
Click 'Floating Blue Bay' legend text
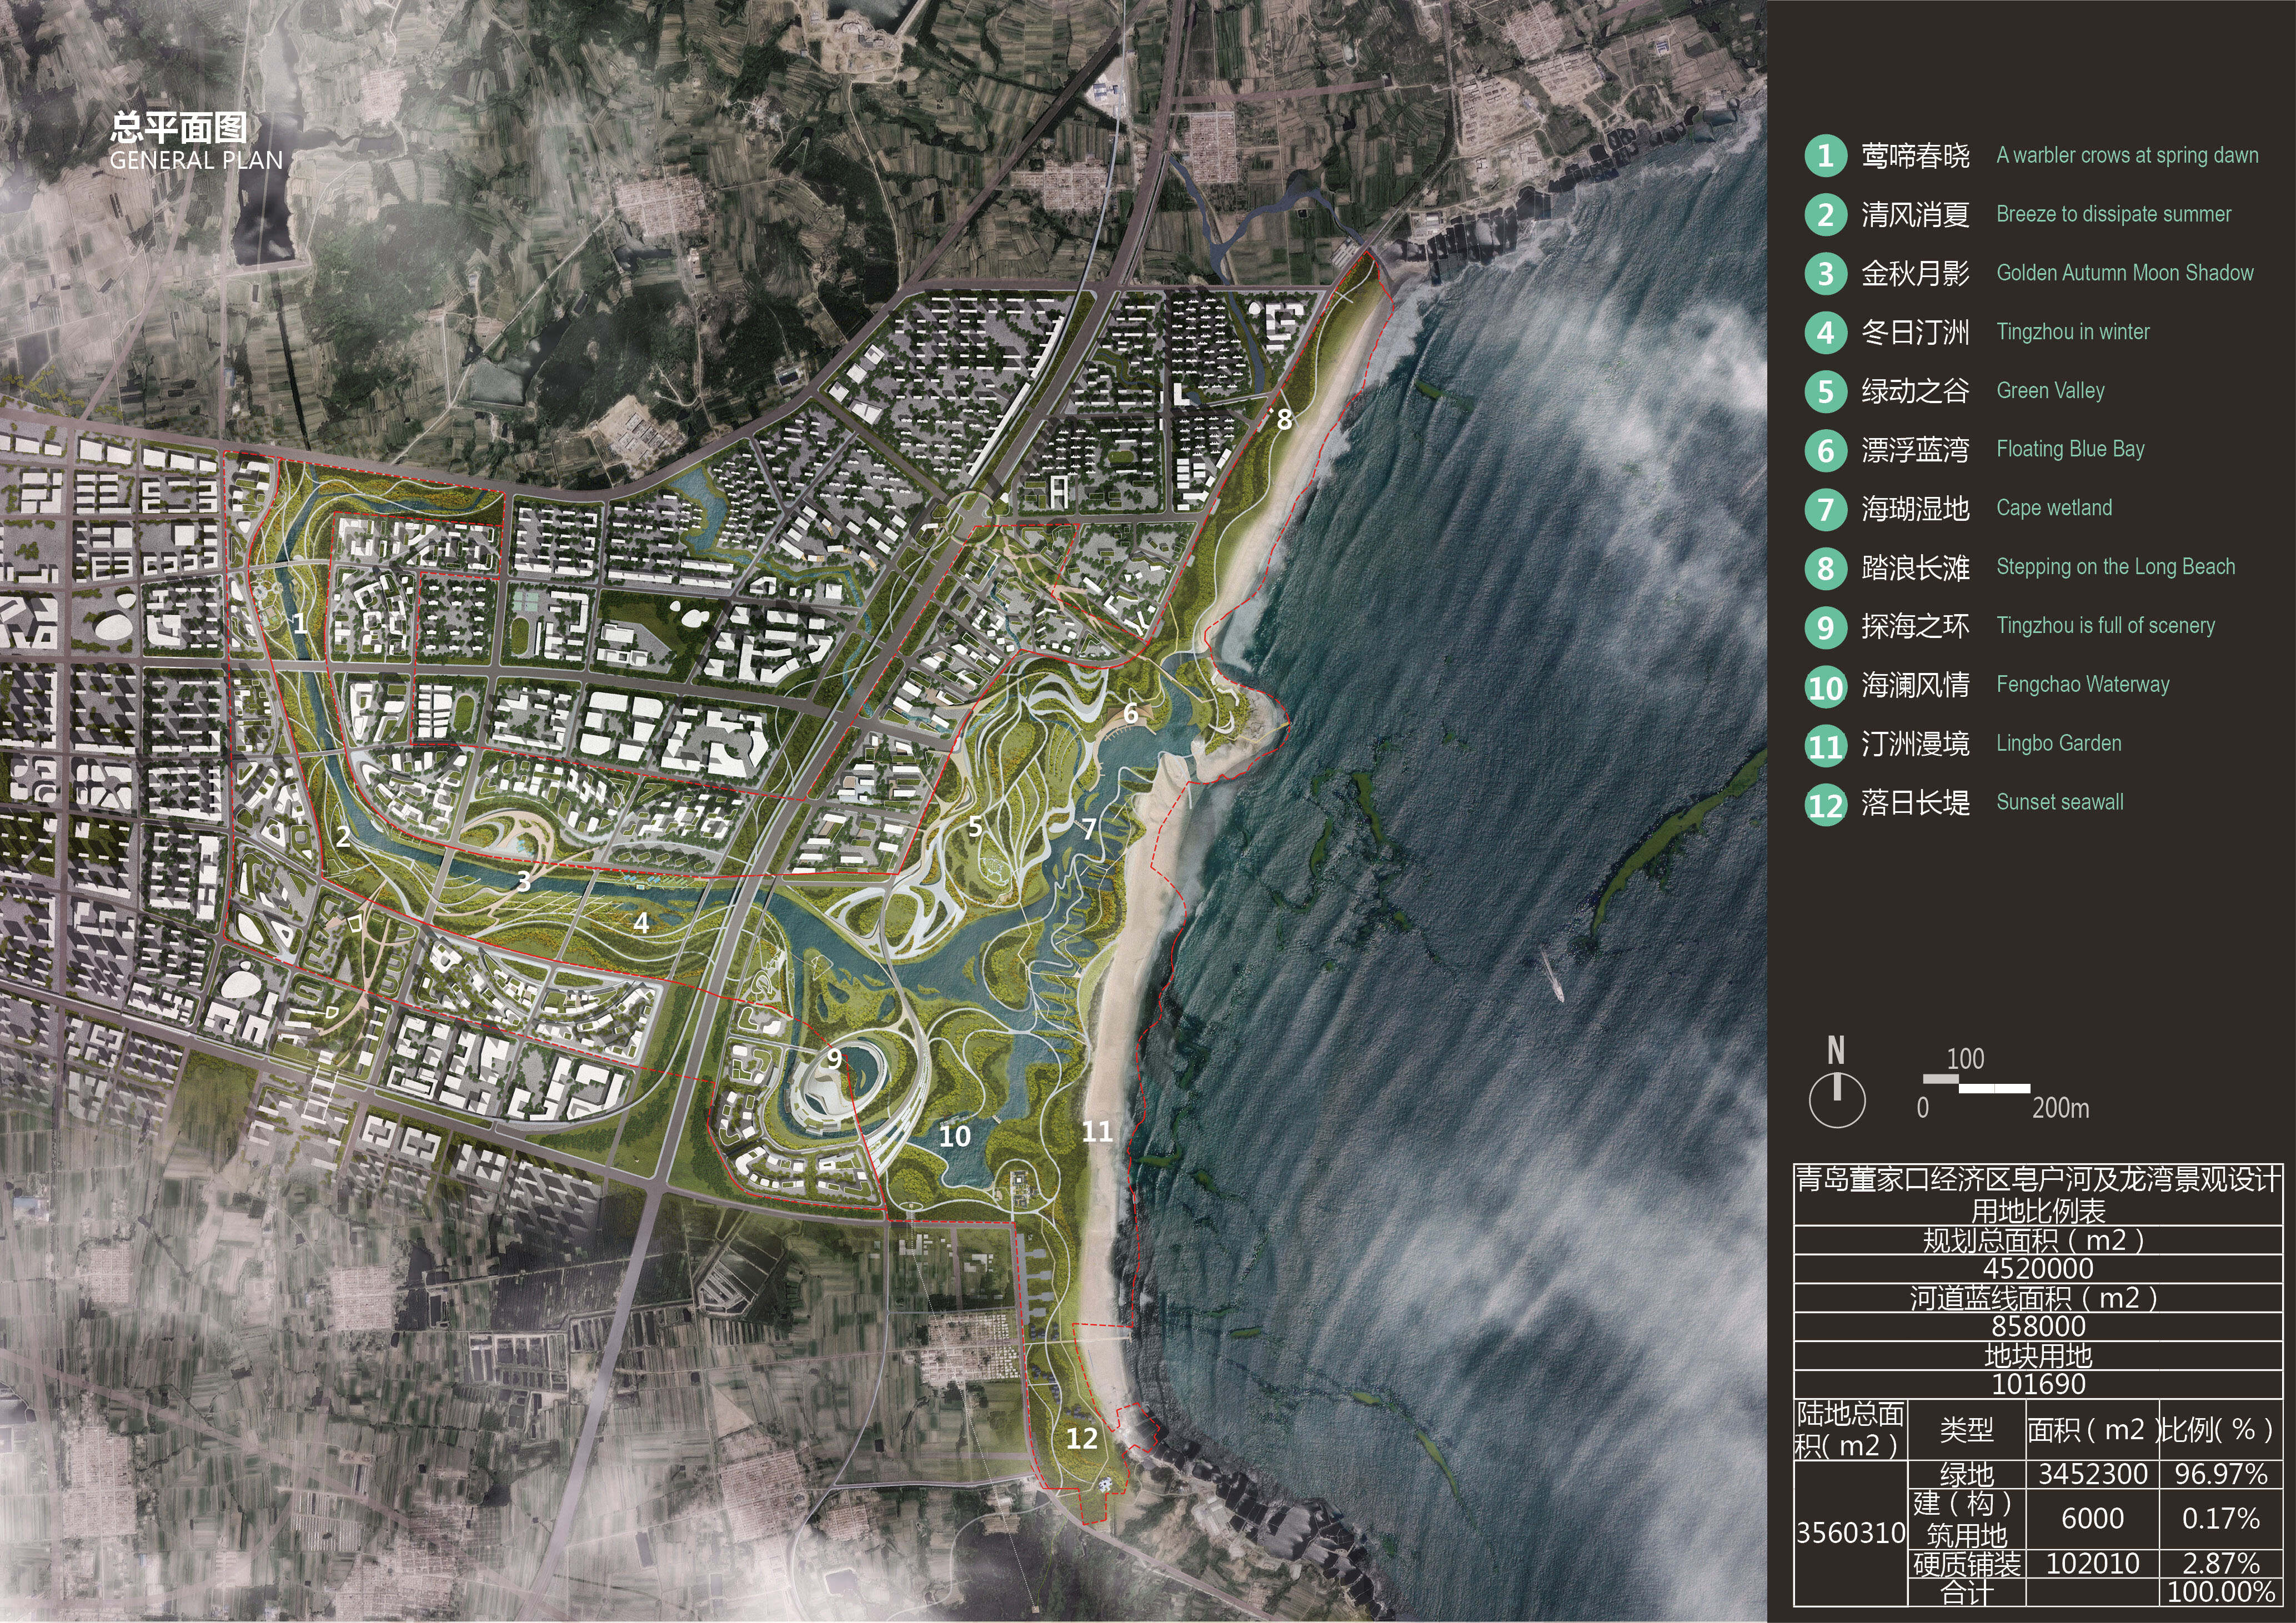[2070, 449]
